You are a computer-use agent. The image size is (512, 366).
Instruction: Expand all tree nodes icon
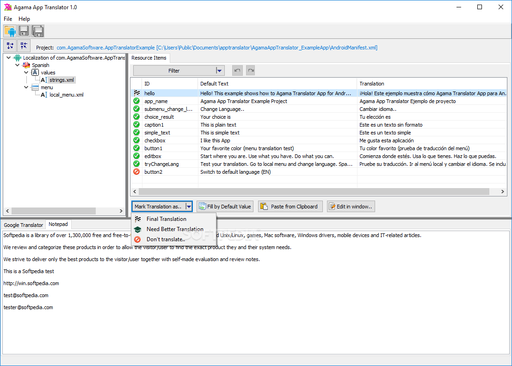click(10, 46)
